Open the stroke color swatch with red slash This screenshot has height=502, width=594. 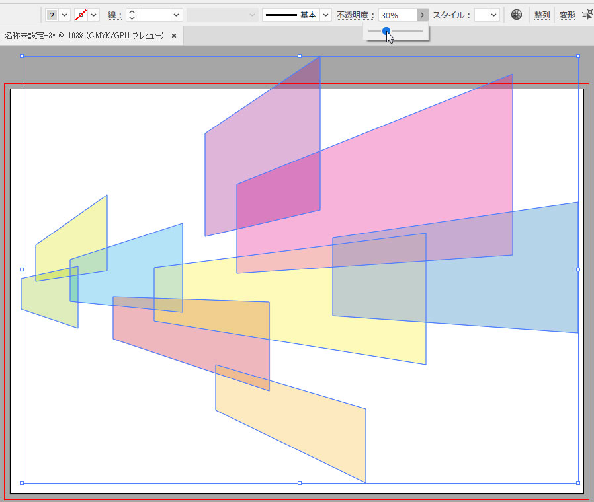[x=81, y=15]
